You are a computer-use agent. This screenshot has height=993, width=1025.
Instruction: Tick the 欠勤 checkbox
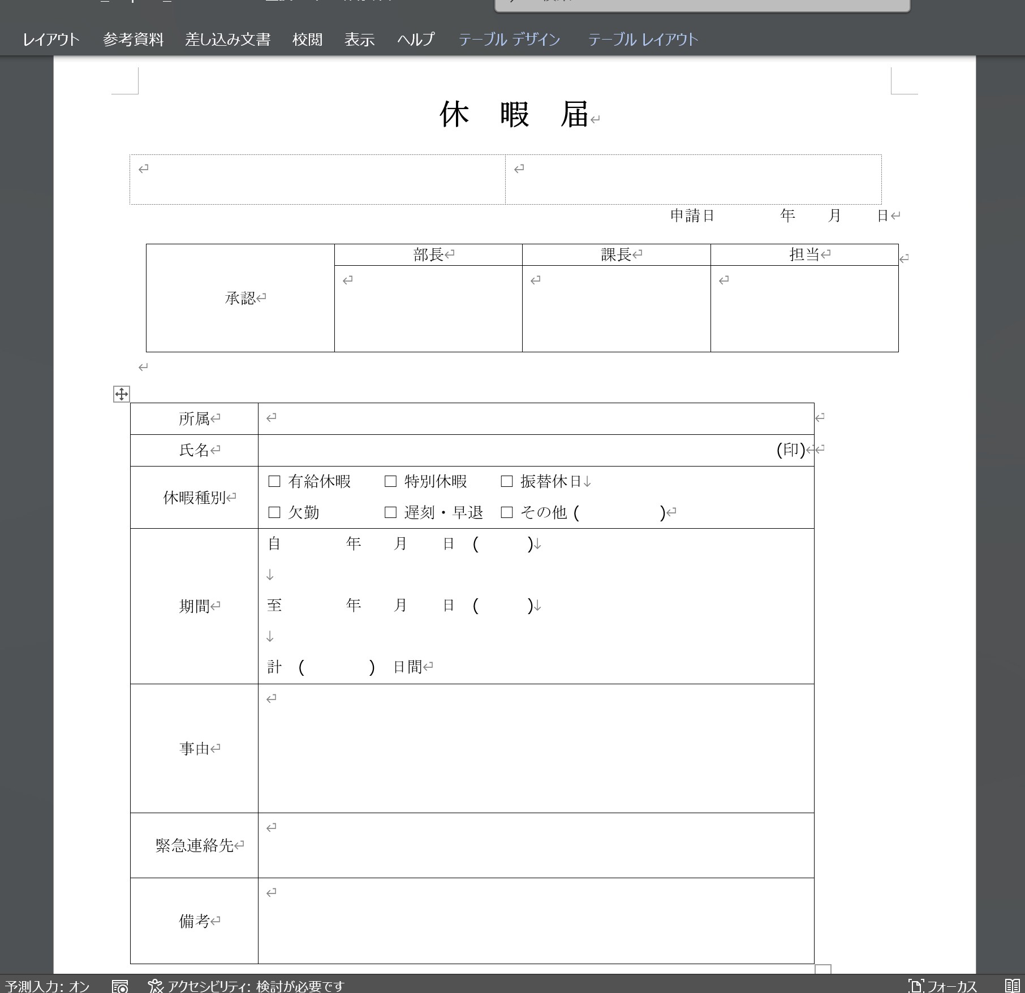pyautogui.click(x=274, y=512)
